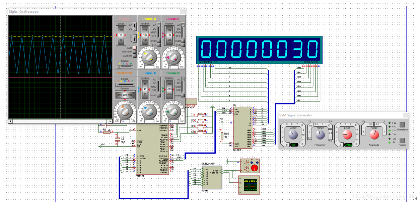Image resolution: width=417 pixels, height=202 pixels.
Task: Click frequency value 500 display
Action: 294,145
